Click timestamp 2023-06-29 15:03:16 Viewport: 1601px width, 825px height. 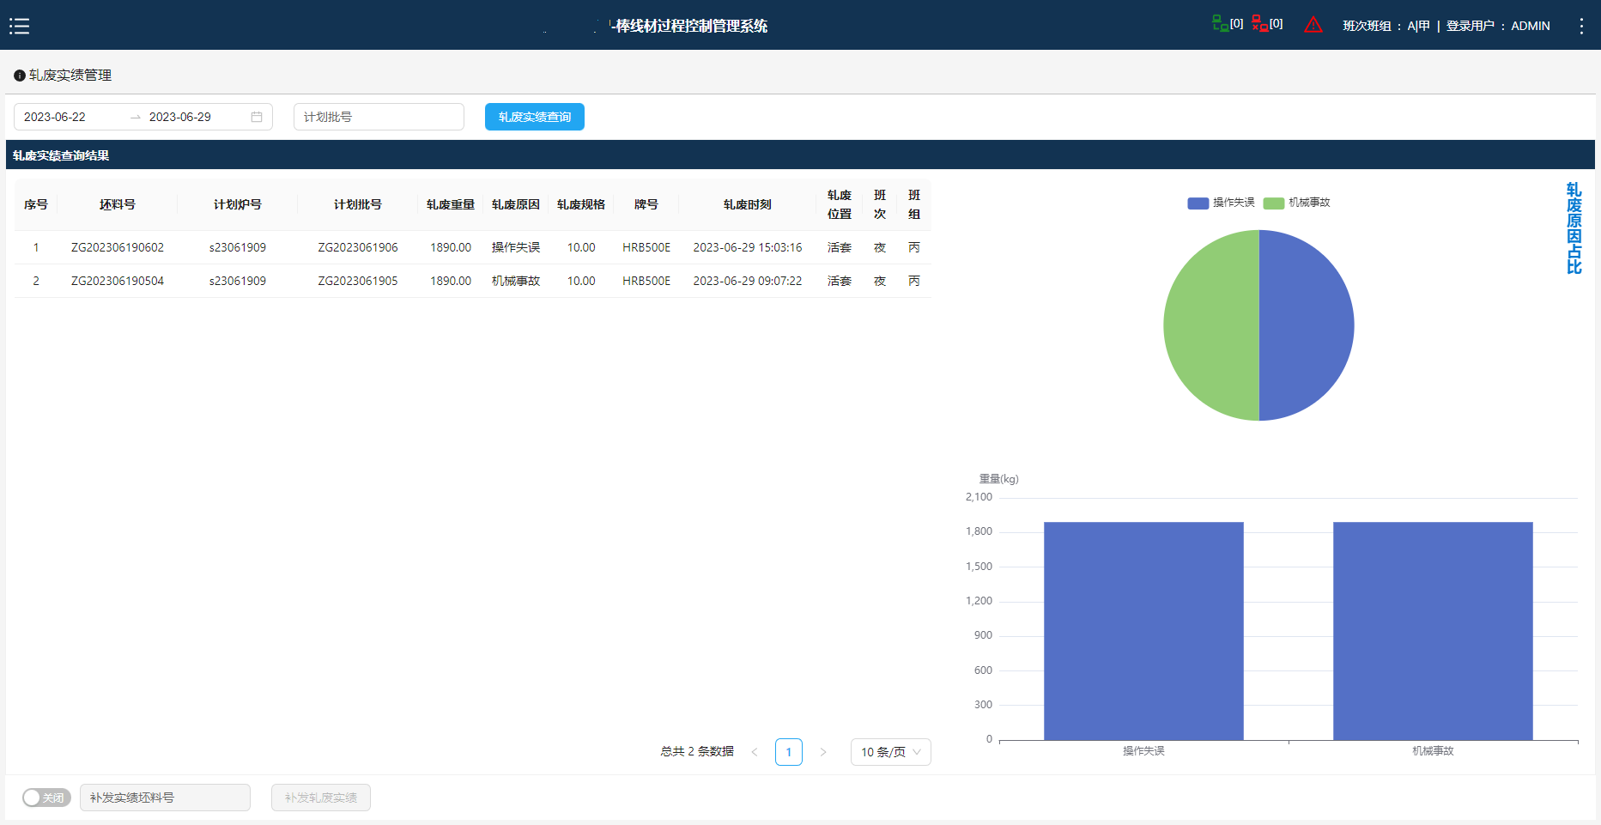click(748, 247)
